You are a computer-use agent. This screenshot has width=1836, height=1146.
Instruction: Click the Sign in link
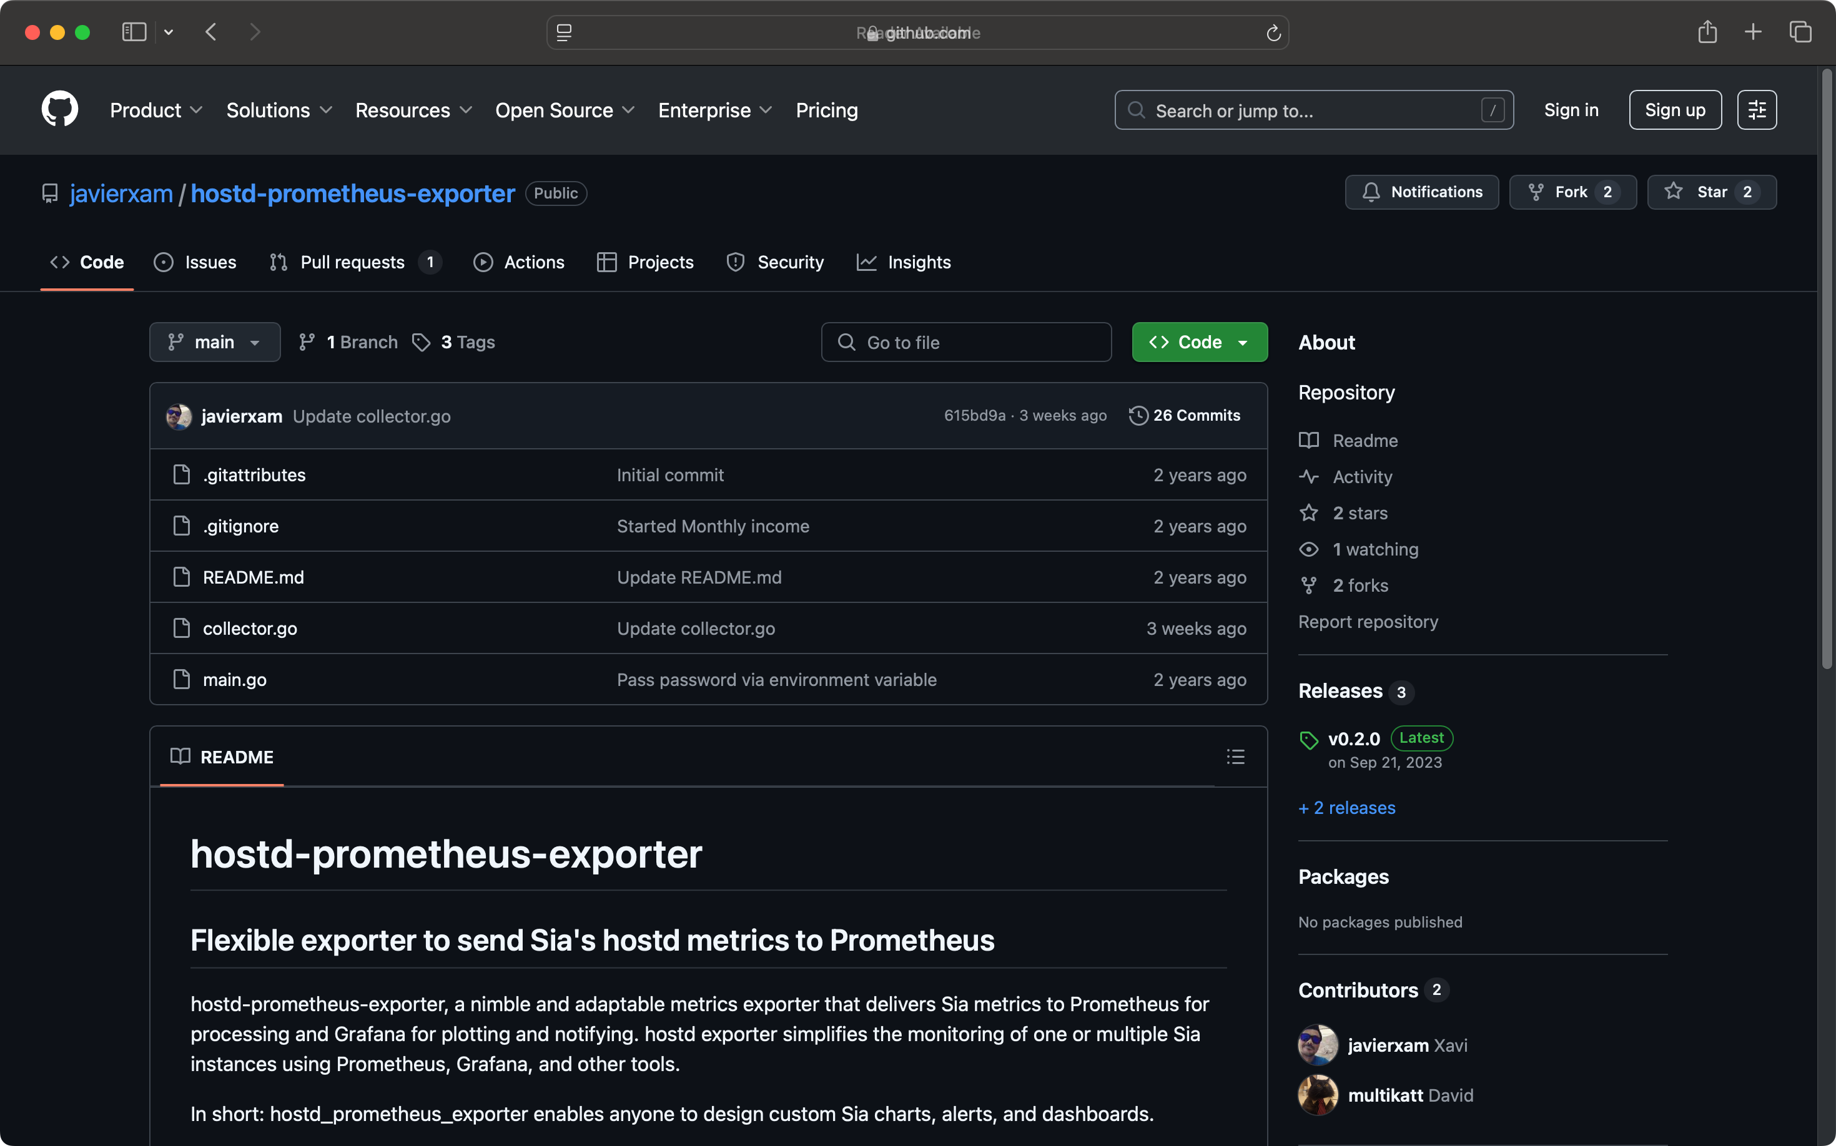click(x=1571, y=110)
